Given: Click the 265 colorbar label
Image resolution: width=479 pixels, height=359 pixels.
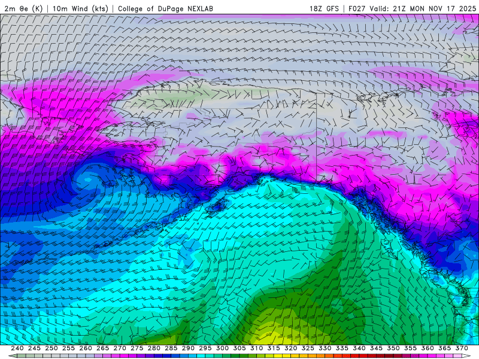Looking at the screenshot, I should pyautogui.click(x=102, y=348).
